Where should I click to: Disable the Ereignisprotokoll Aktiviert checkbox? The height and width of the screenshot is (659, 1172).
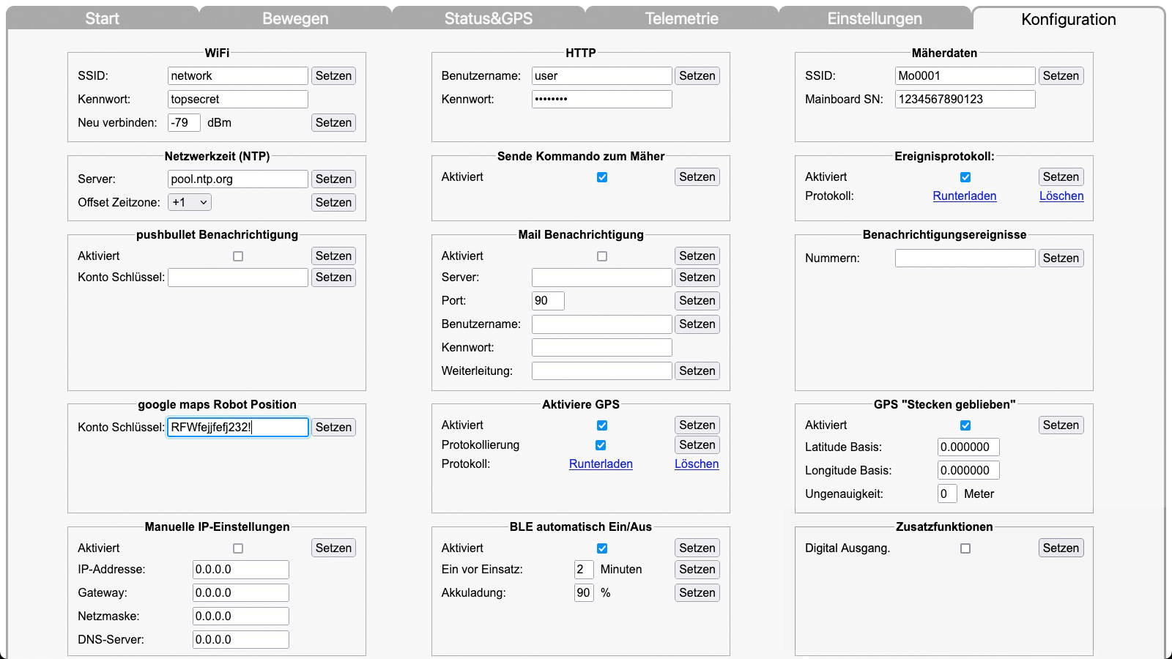(x=965, y=177)
